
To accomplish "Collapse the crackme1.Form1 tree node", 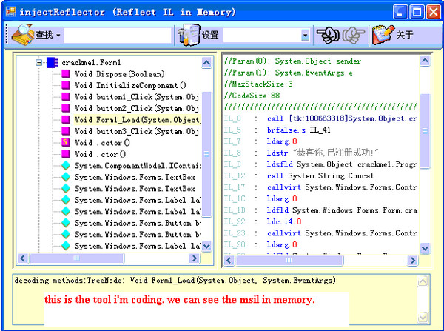I will tap(38, 63).
